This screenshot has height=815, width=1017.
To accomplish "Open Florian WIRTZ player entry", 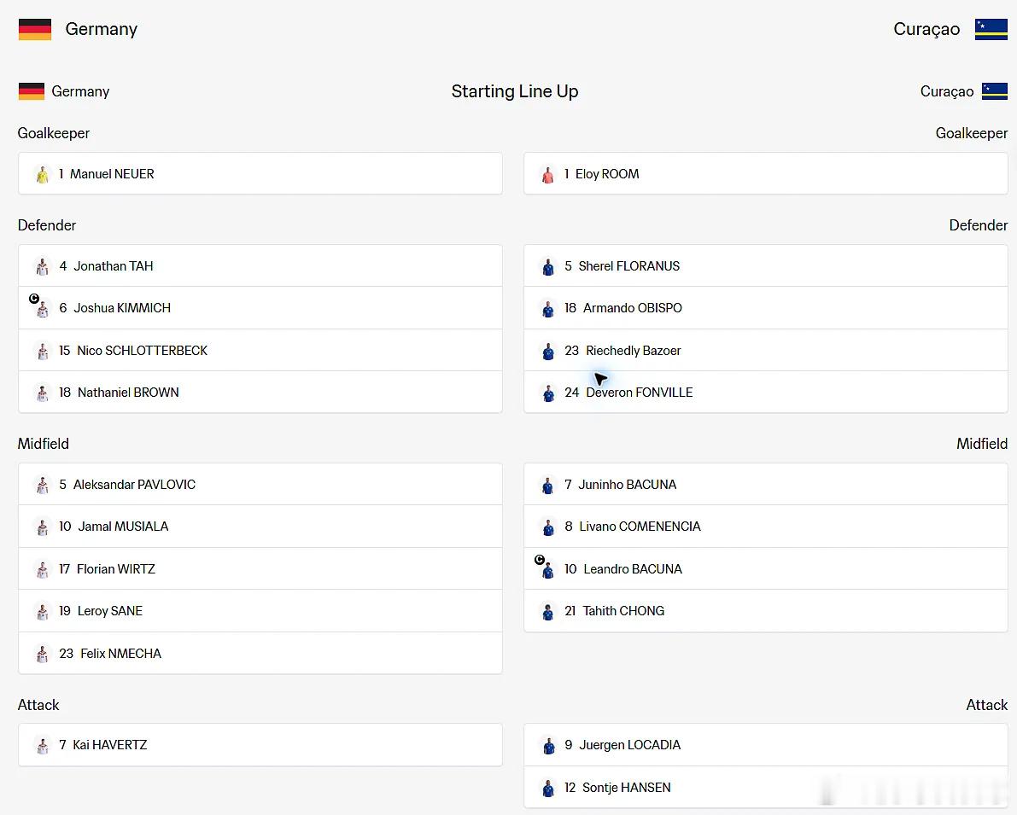I will pyautogui.click(x=260, y=568).
